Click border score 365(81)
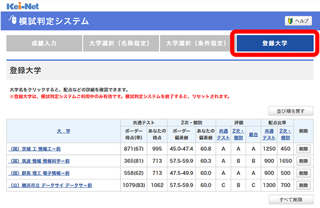Viewport: 320px width, 208px height. click(134, 161)
